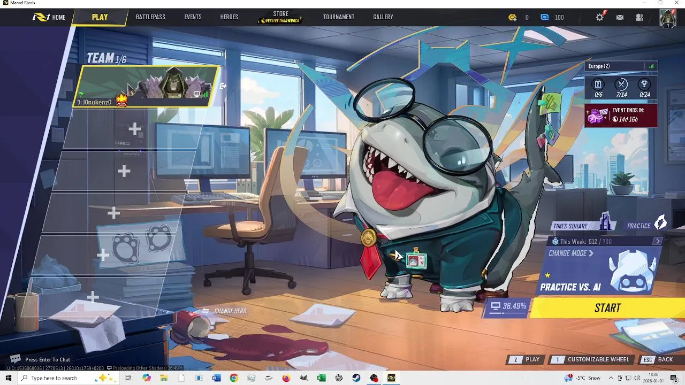The image size is (685, 385).
Task: Select the Play tab
Action: coord(100,17)
